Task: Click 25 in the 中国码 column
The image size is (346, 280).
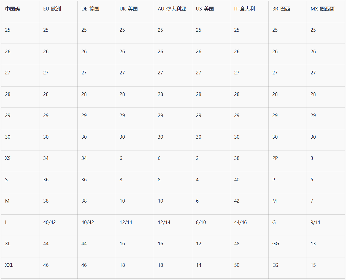Action: click(8, 30)
